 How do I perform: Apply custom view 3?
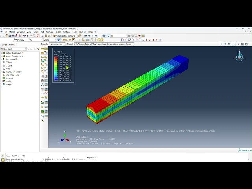pos(153,40)
